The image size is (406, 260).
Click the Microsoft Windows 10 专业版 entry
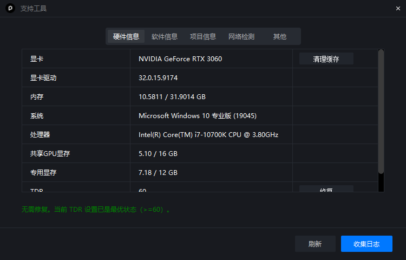click(x=197, y=116)
